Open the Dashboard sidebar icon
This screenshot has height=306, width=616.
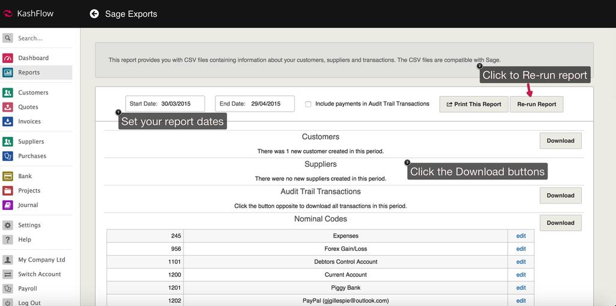coord(8,58)
